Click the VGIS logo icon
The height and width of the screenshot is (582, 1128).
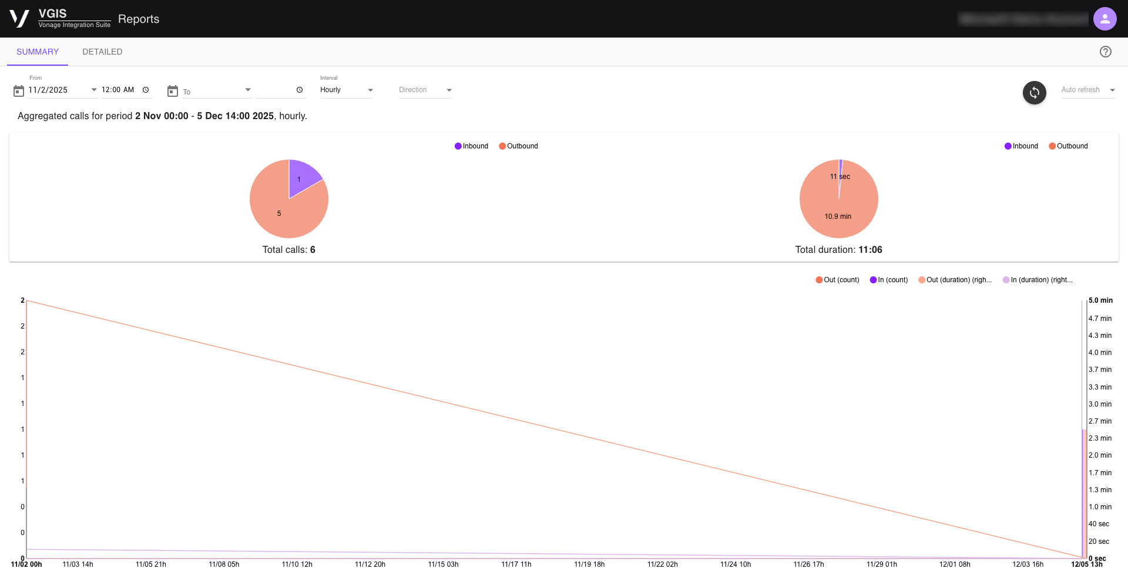point(19,19)
